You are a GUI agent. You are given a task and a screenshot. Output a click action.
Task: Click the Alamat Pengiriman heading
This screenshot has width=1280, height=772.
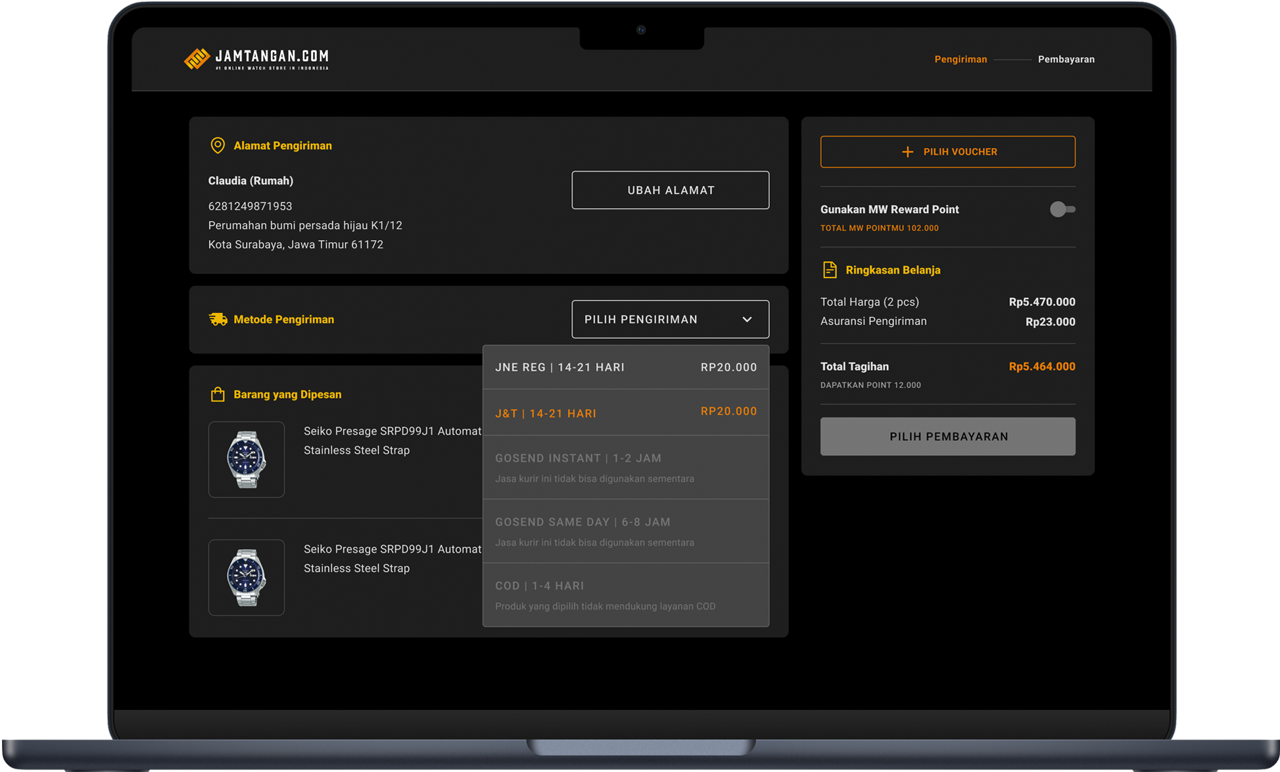283,146
